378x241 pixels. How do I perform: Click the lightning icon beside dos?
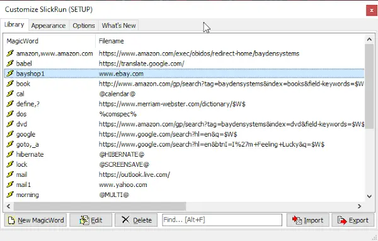pyautogui.click(x=10, y=114)
